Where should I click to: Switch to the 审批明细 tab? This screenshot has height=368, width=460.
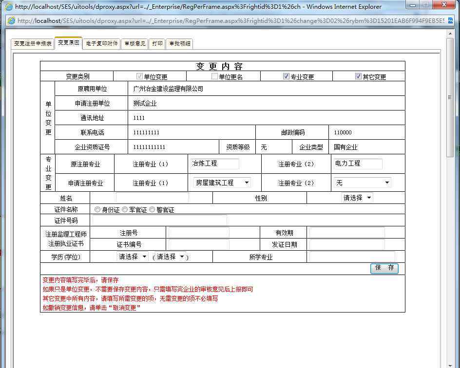click(x=179, y=43)
